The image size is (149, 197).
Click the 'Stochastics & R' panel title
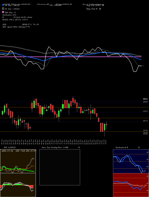pyautogui.click(x=122, y=147)
